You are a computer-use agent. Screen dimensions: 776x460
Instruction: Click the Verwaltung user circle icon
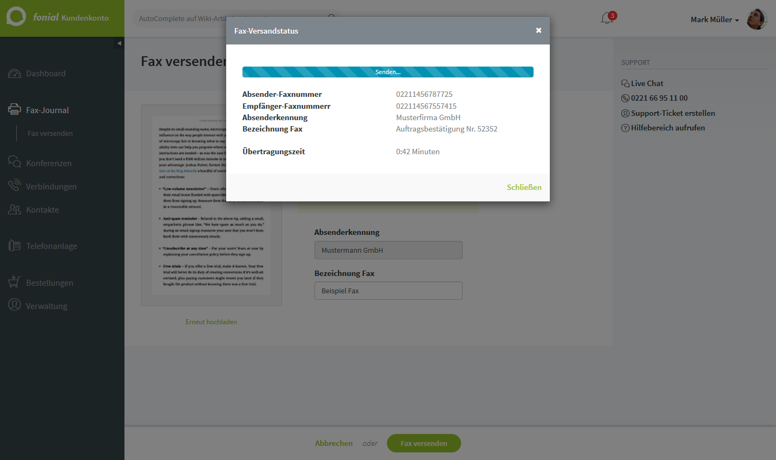[x=15, y=305]
